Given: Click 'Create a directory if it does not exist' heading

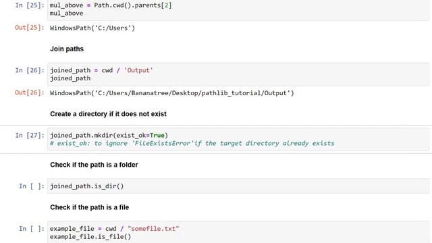Looking at the screenshot, I should point(108,114).
